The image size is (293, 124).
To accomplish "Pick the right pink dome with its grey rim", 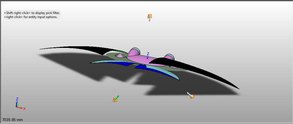I will [x=169, y=57].
